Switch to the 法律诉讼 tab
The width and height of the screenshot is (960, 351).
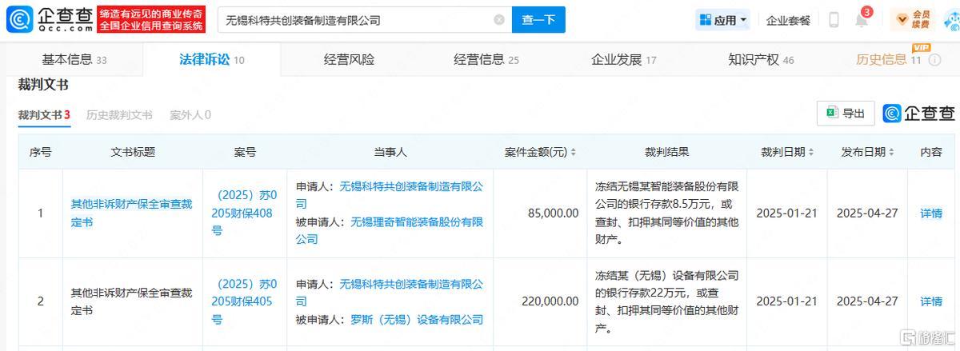[212, 60]
